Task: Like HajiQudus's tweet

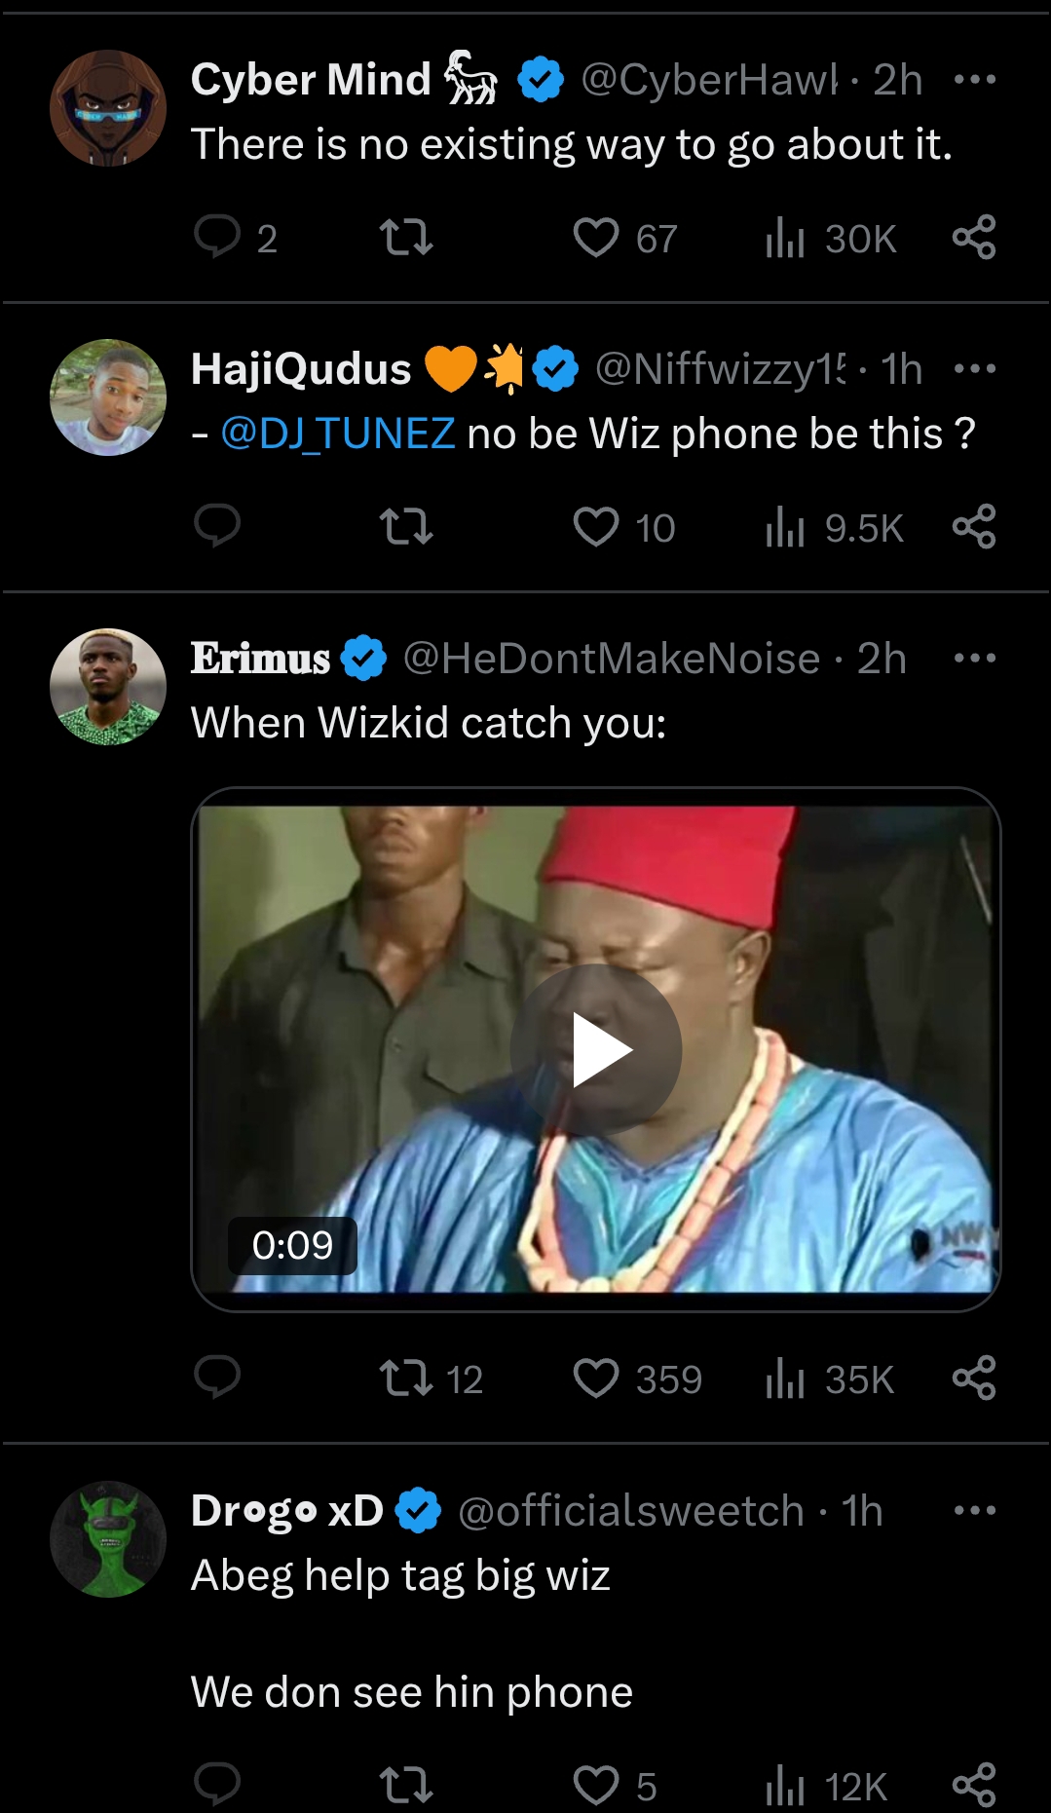Action: click(x=596, y=527)
